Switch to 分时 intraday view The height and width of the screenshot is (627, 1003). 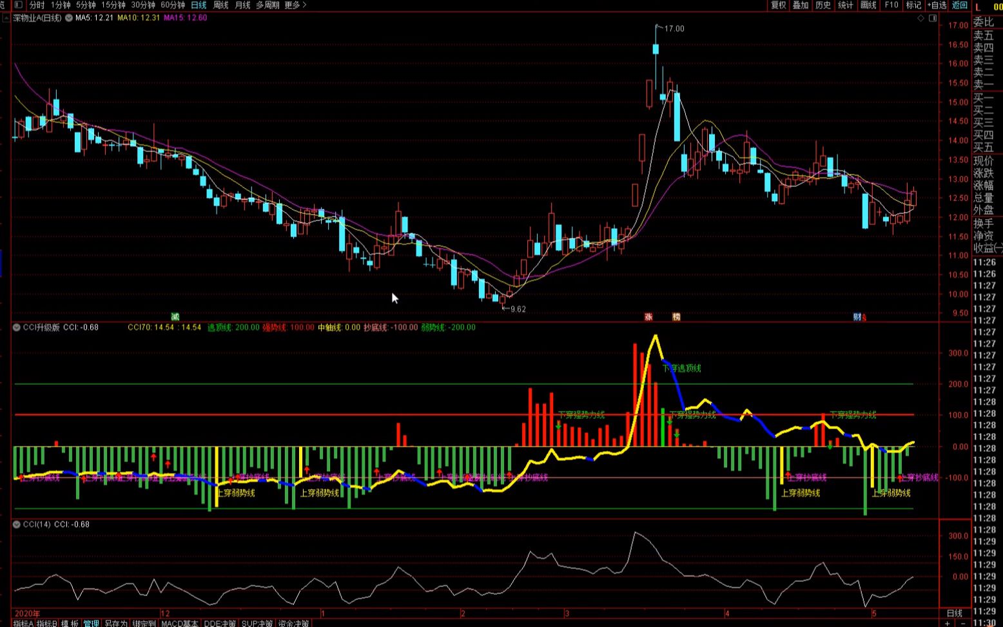pyautogui.click(x=37, y=5)
